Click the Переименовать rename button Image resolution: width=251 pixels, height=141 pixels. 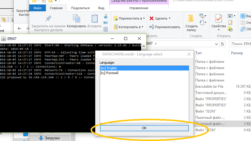click(x=165, y=27)
